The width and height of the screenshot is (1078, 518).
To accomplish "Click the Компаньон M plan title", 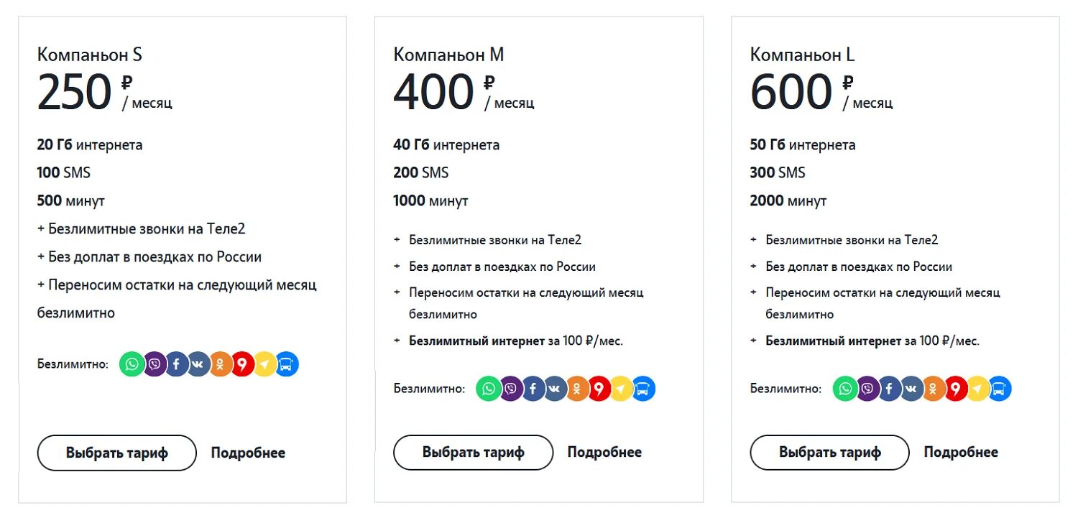I will [x=448, y=55].
